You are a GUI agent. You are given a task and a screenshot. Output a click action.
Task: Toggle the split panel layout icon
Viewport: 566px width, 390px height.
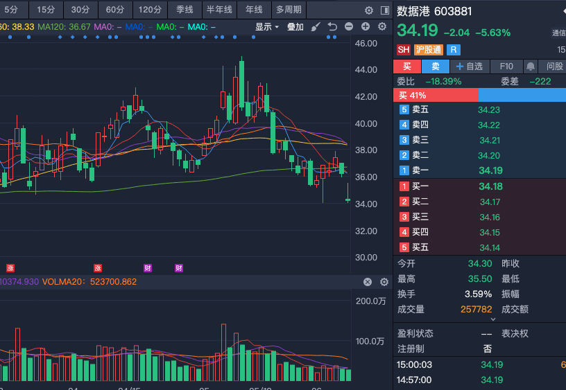click(x=385, y=10)
